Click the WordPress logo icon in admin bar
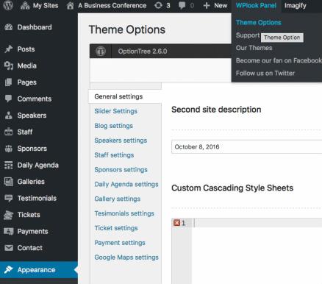 [x=8, y=5]
